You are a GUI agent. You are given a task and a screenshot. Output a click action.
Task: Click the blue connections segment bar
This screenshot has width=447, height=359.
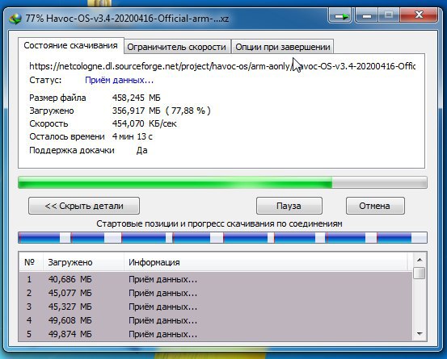tap(222, 237)
